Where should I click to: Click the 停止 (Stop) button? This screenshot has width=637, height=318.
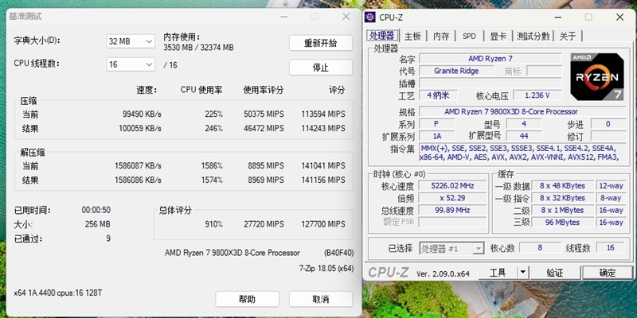click(321, 68)
